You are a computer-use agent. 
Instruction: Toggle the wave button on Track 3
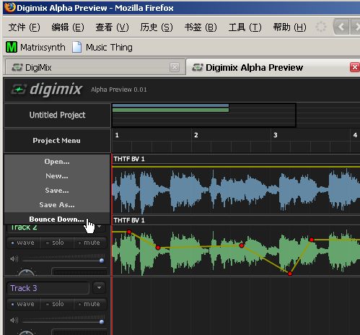23,304
